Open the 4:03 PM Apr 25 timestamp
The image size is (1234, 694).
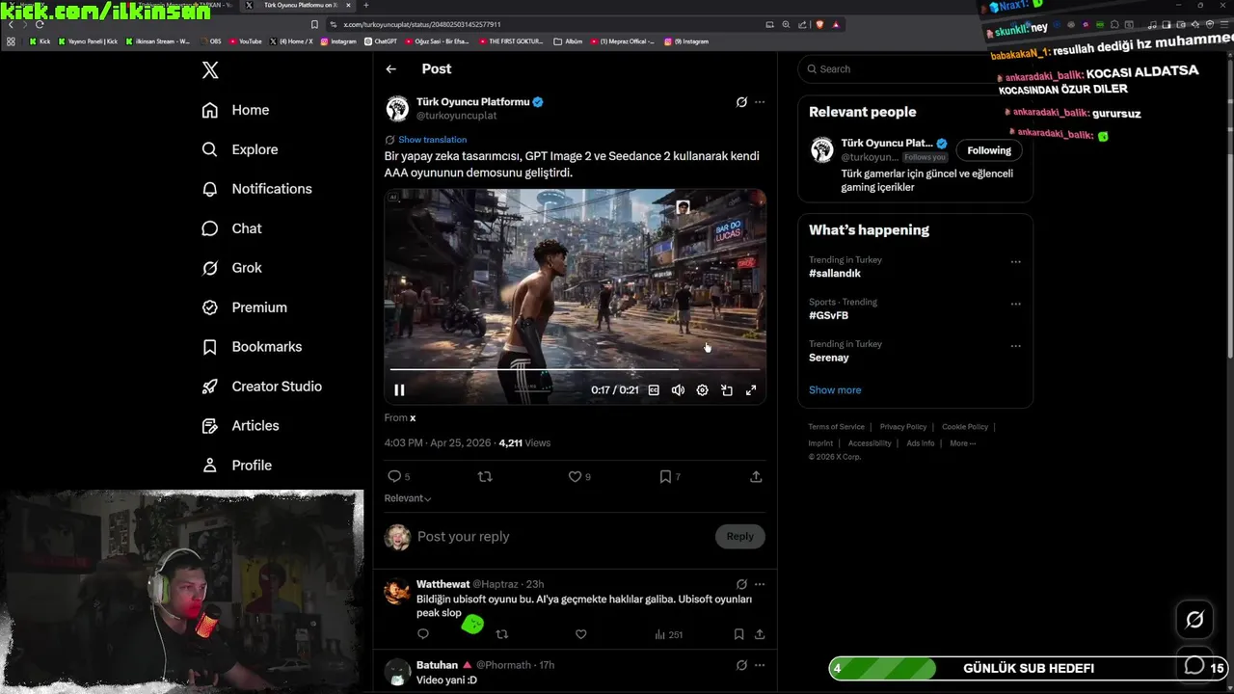438,443
